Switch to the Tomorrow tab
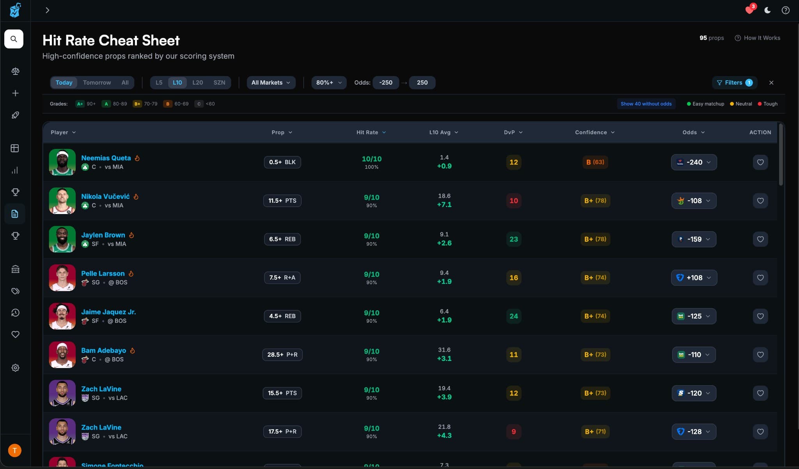The image size is (799, 469). 97,83
